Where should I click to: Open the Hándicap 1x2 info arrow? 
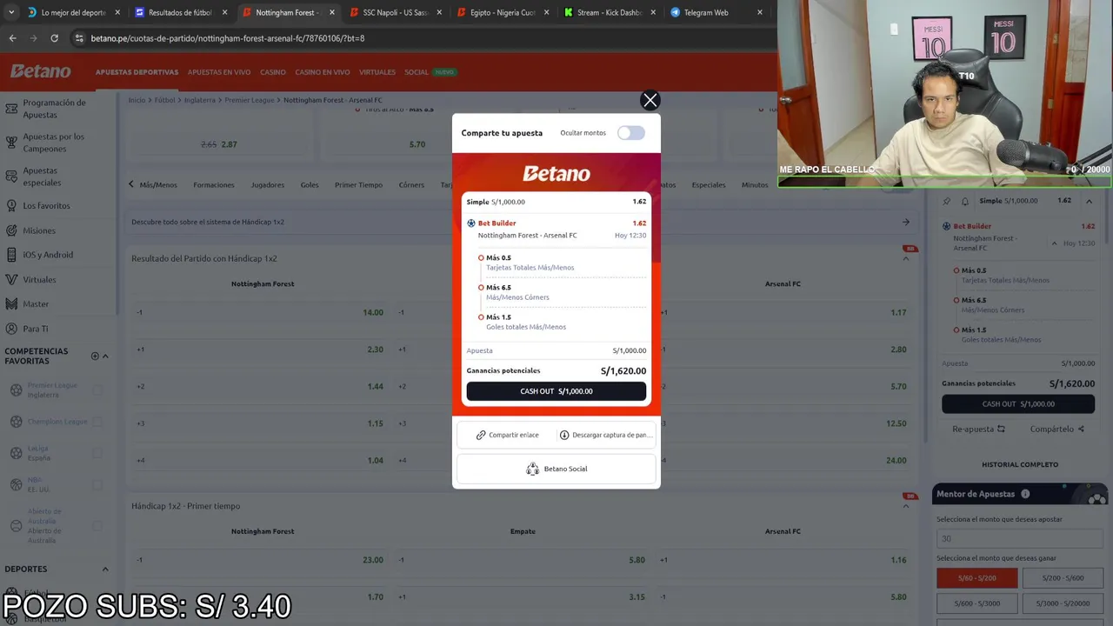coord(906,222)
